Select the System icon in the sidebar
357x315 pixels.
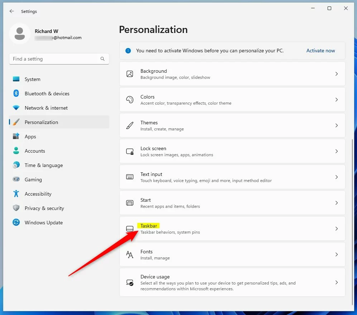point(16,79)
